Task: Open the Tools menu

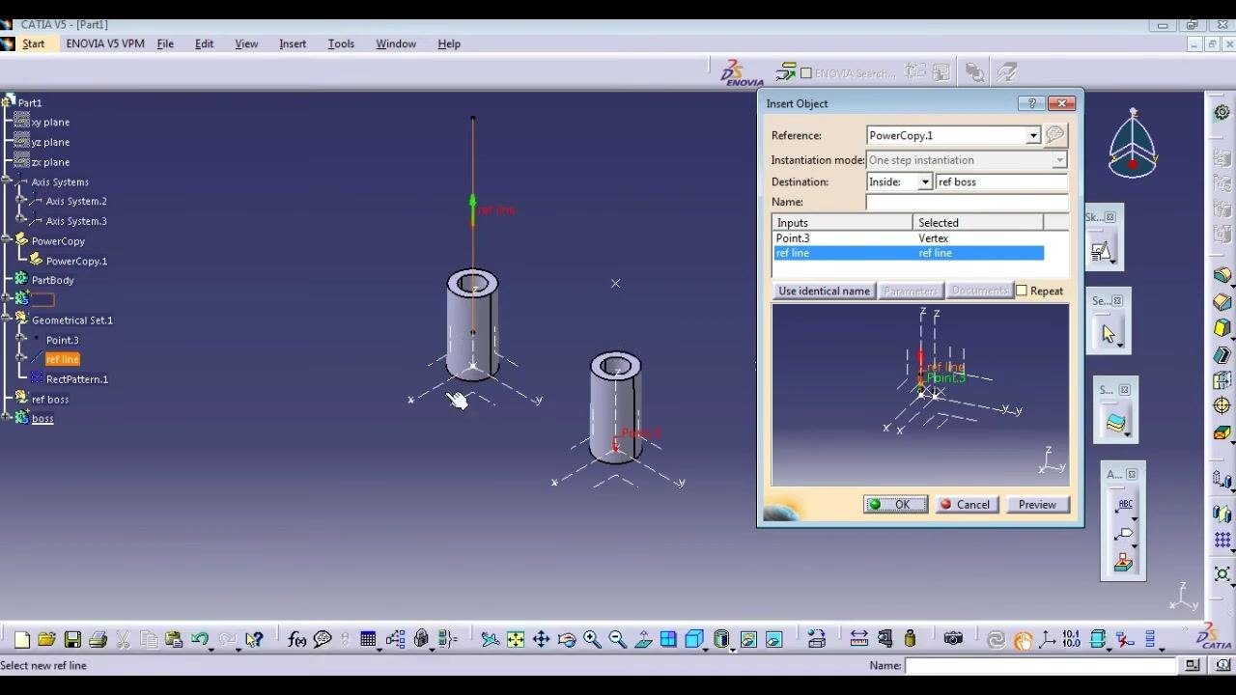Action: click(x=341, y=43)
